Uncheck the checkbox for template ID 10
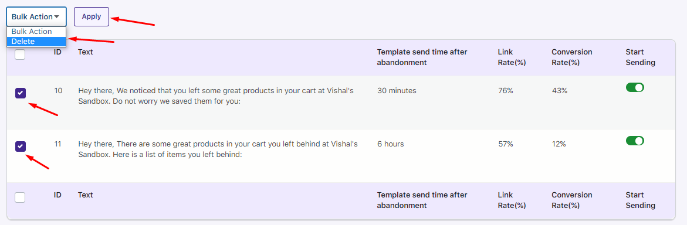The width and height of the screenshot is (687, 225). 20,93
